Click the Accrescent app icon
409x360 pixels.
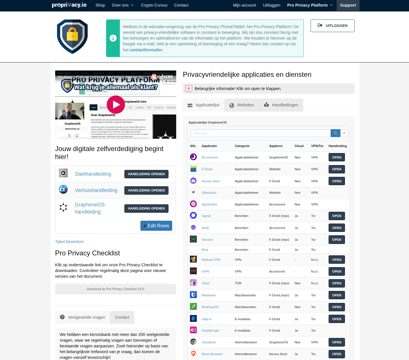tap(193, 157)
